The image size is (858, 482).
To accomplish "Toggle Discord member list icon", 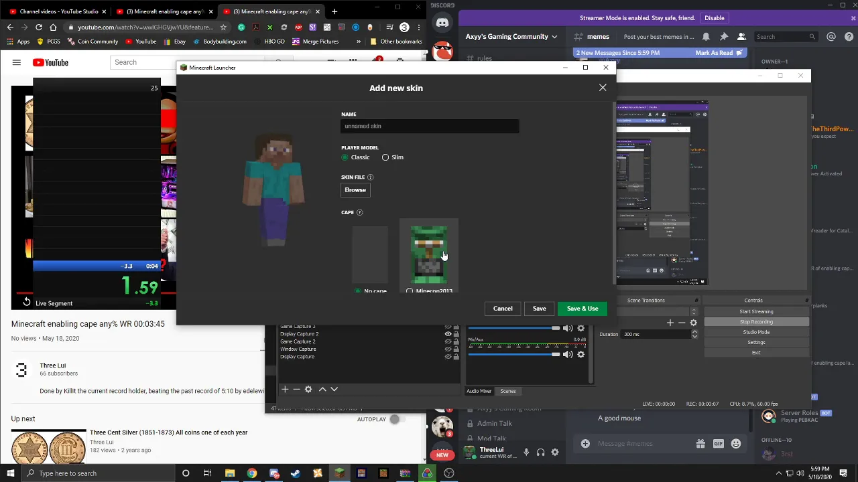I will (x=741, y=37).
